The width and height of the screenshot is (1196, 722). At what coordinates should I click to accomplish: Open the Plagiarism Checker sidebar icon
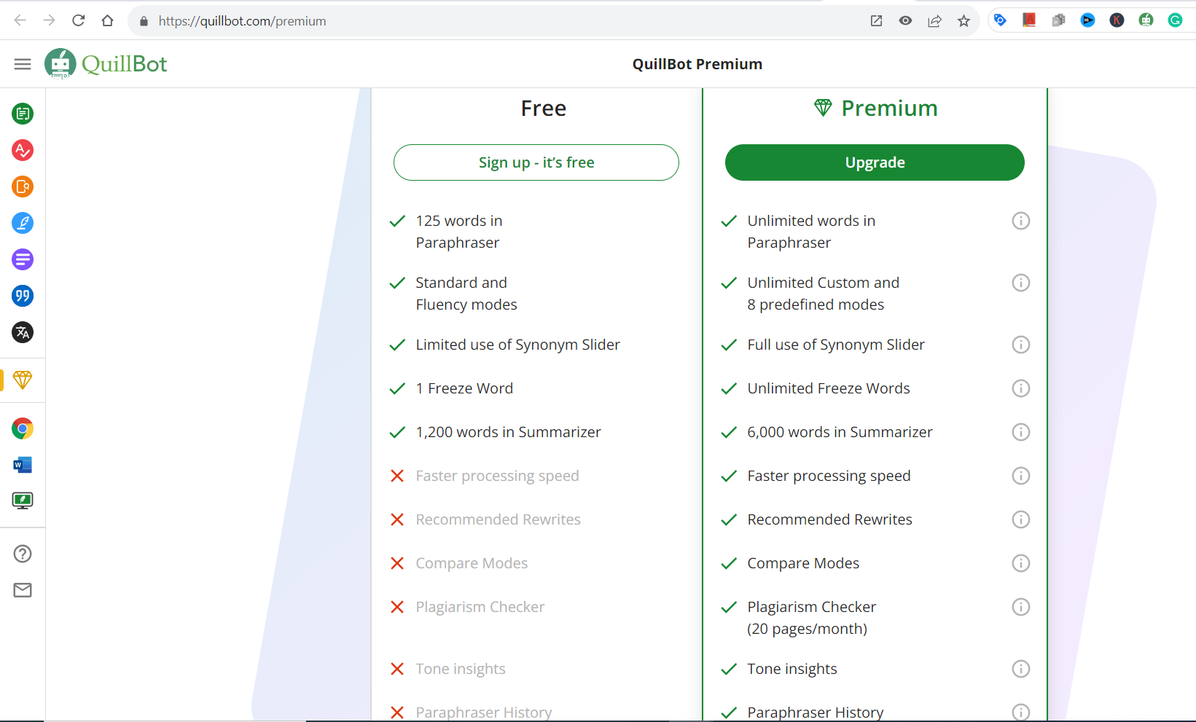pos(23,187)
